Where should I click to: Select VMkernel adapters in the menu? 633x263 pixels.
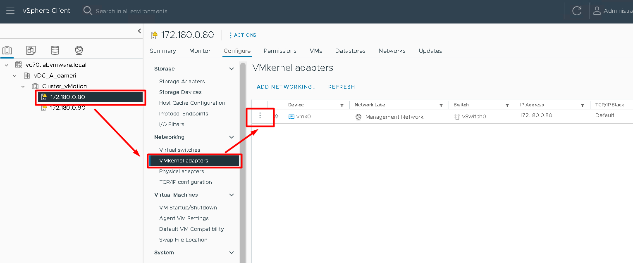click(x=193, y=161)
